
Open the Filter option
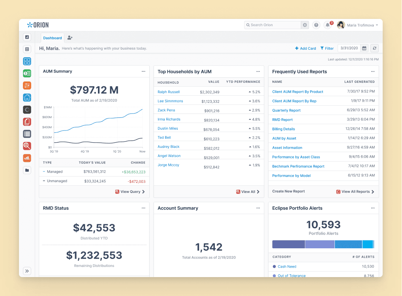point(327,48)
